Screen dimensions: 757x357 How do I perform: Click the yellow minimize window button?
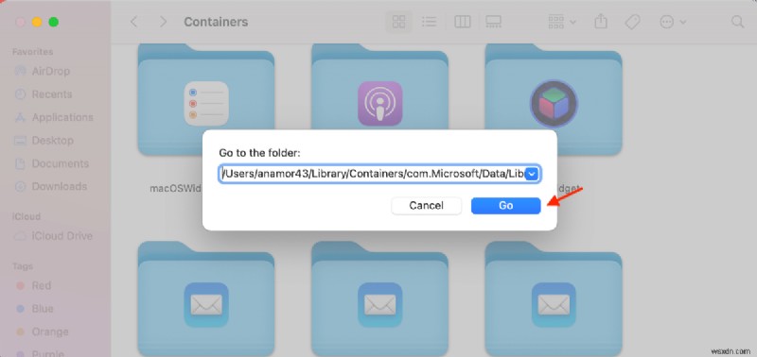tap(37, 22)
